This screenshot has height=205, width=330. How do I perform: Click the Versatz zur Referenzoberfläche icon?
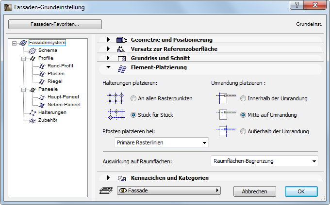121,49
